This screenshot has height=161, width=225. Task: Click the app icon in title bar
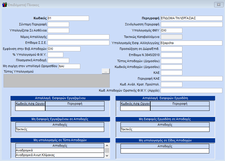coord(4,5)
